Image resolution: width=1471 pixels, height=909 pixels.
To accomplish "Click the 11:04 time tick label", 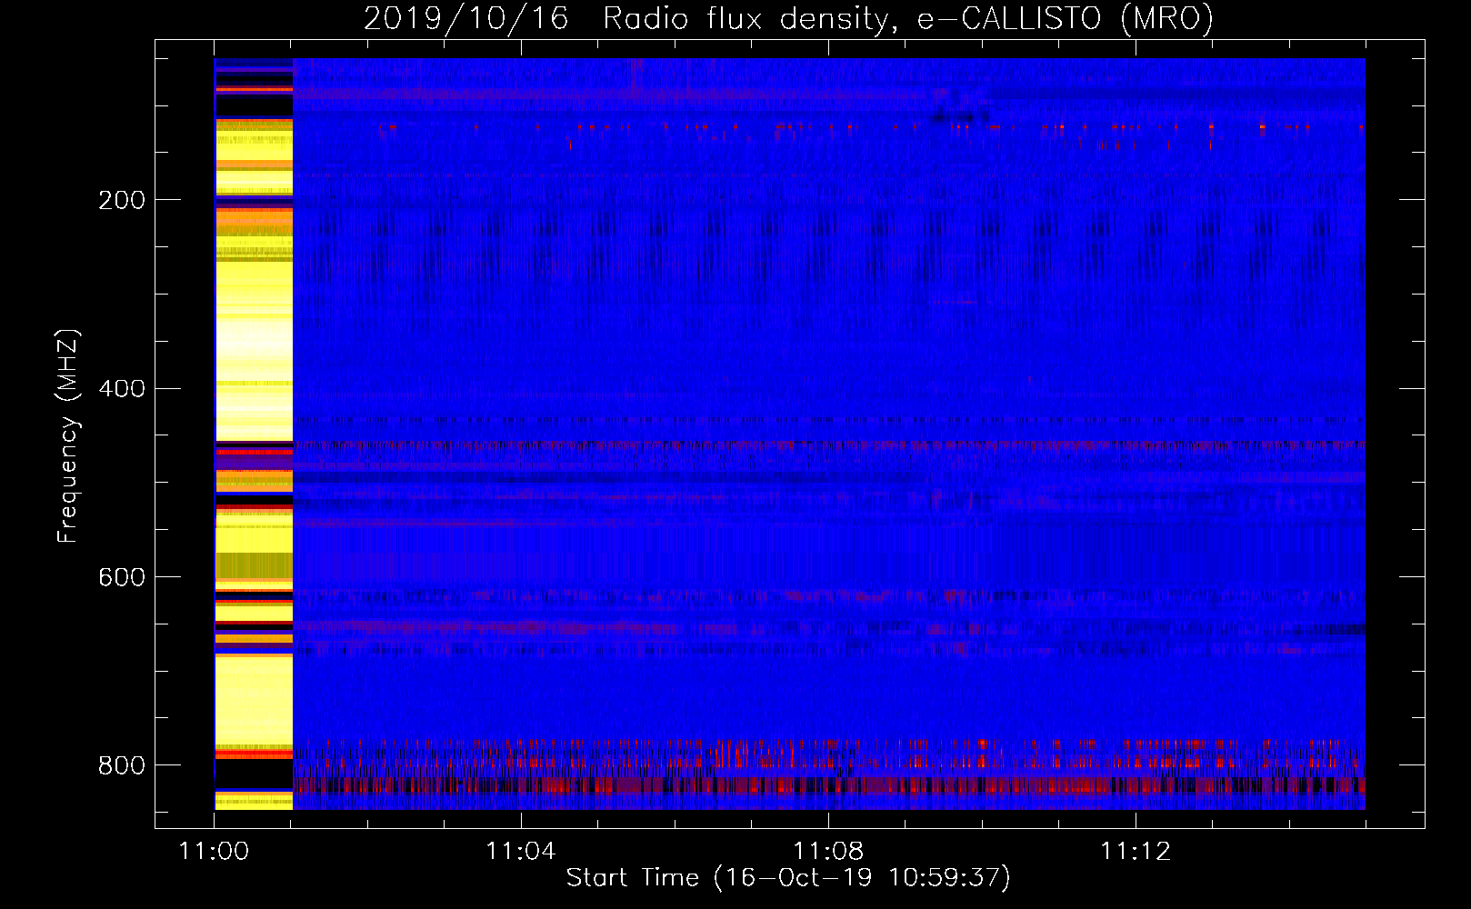I will click(520, 852).
